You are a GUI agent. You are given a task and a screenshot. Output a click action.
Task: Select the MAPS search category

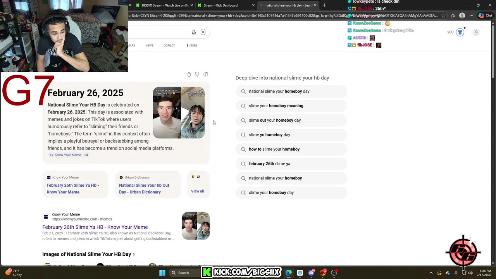132,45
